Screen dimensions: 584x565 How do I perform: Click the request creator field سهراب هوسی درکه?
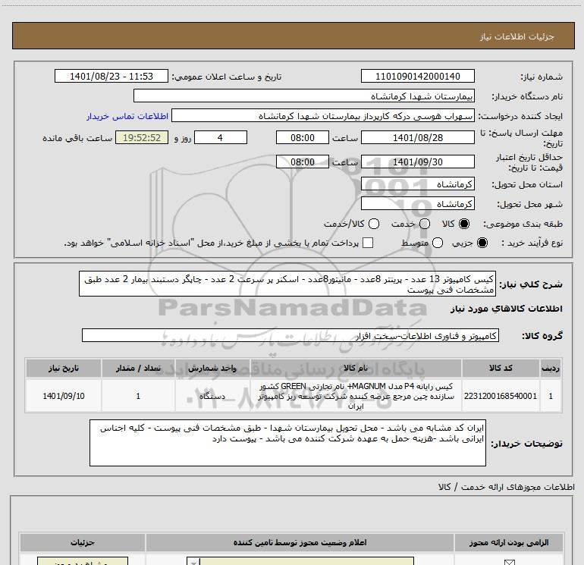coord(323,116)
